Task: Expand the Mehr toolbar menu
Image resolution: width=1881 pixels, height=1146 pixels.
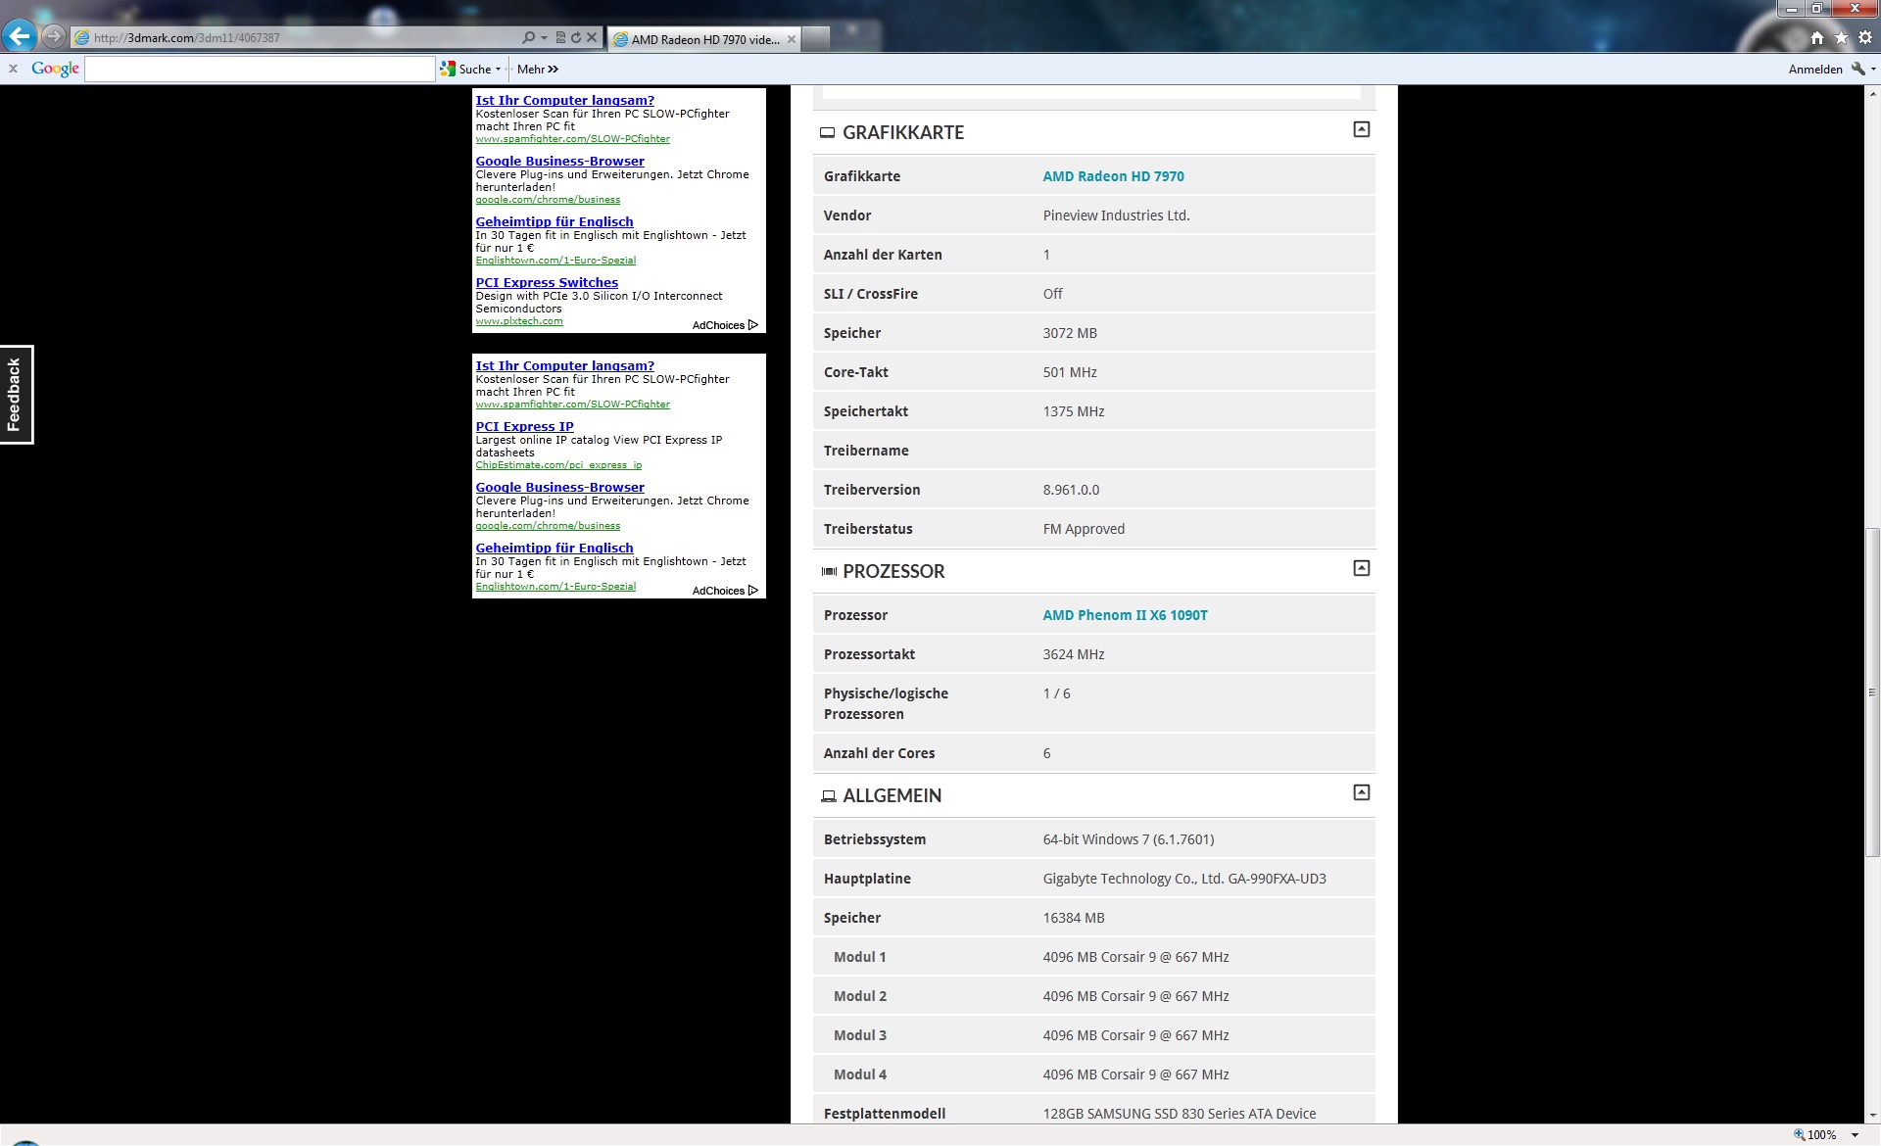Action: [x=537, y=70]
